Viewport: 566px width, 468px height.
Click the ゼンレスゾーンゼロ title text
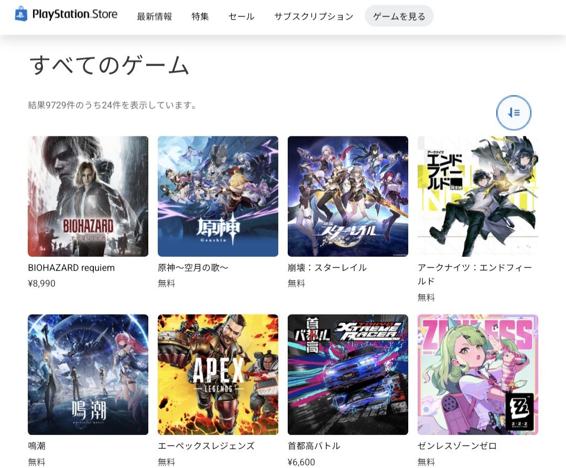point(457,446)
